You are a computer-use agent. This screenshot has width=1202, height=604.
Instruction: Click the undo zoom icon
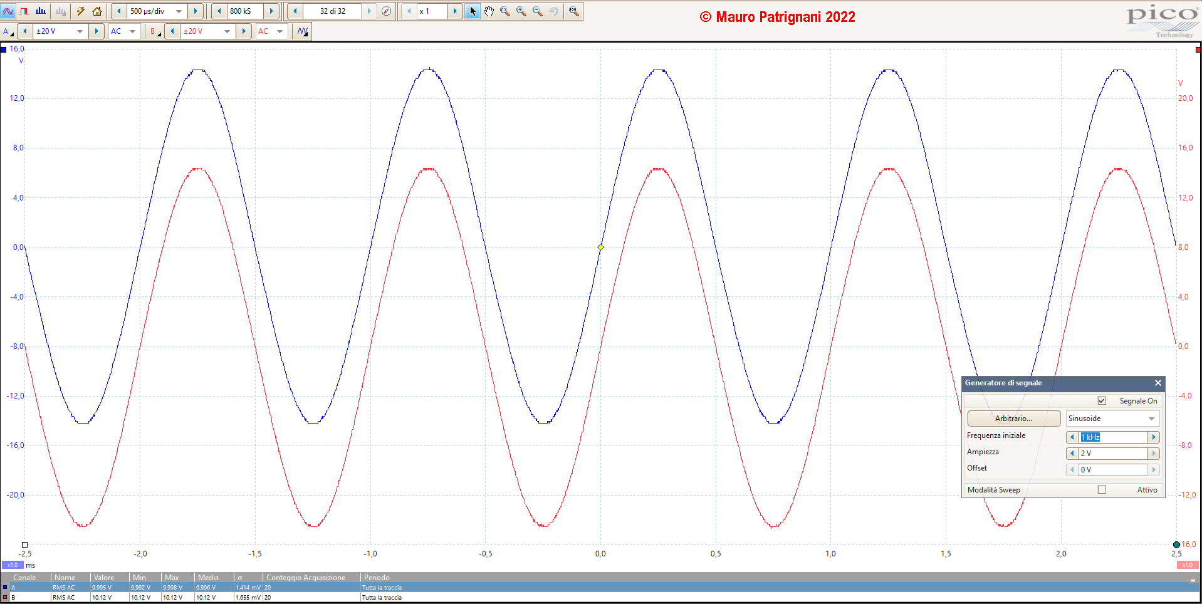point(554,11)
